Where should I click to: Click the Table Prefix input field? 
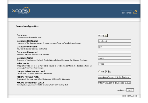click(x=114, y=64)
